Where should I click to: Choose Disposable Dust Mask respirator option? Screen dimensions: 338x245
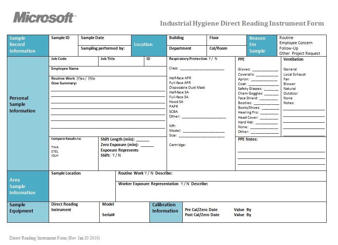point(187,88)
